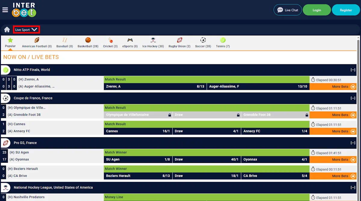
Task: Open Live Chat
Action: pos(287,10)
